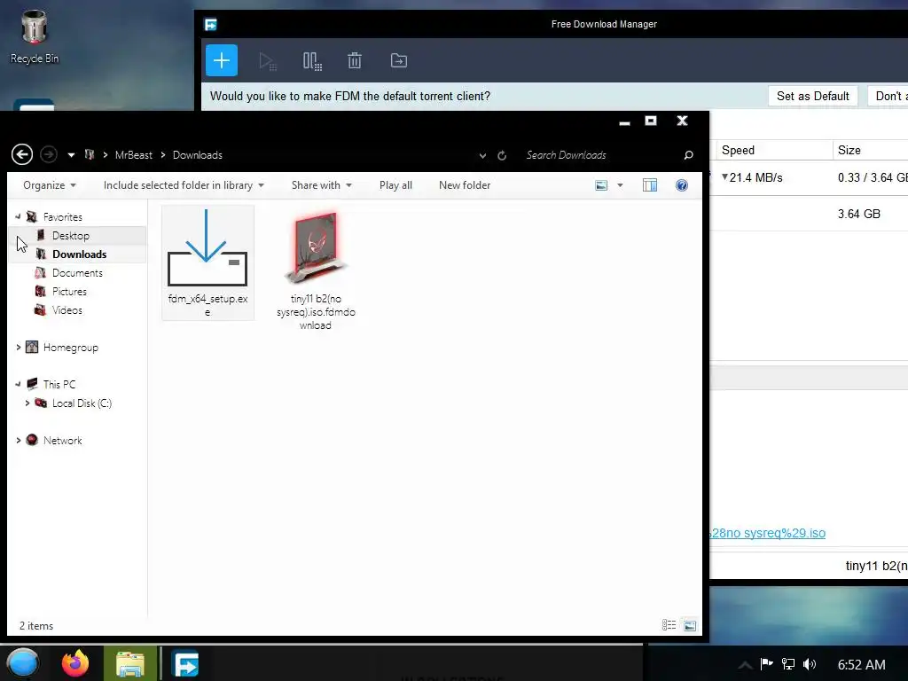Click MrBeast in the address breadcrumb
Screen dimensions: 908x681
[x=133, y=155]
